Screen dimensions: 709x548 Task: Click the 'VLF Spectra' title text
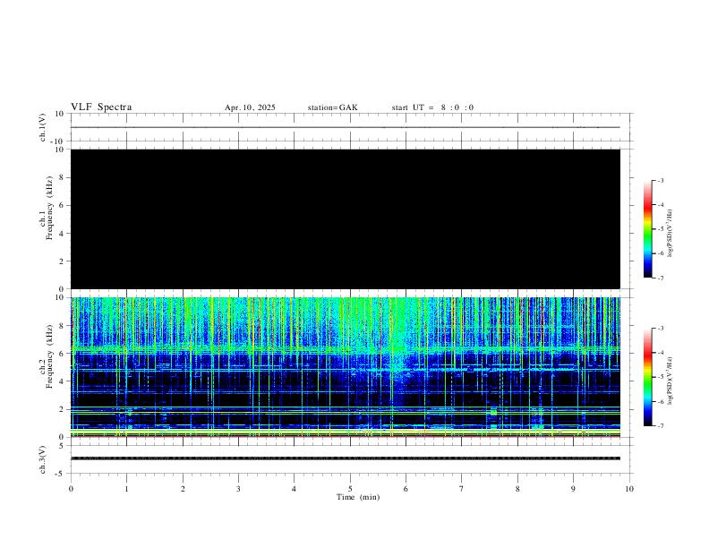(x=101, y=107)
